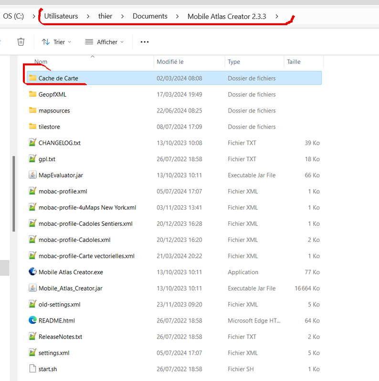Click the 16 664 Ko size cell

coord(307,288)
